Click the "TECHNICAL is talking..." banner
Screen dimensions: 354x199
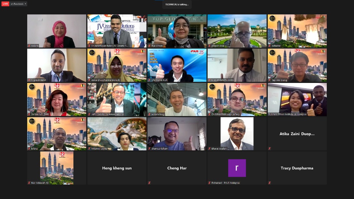click(x=177, y=4)
